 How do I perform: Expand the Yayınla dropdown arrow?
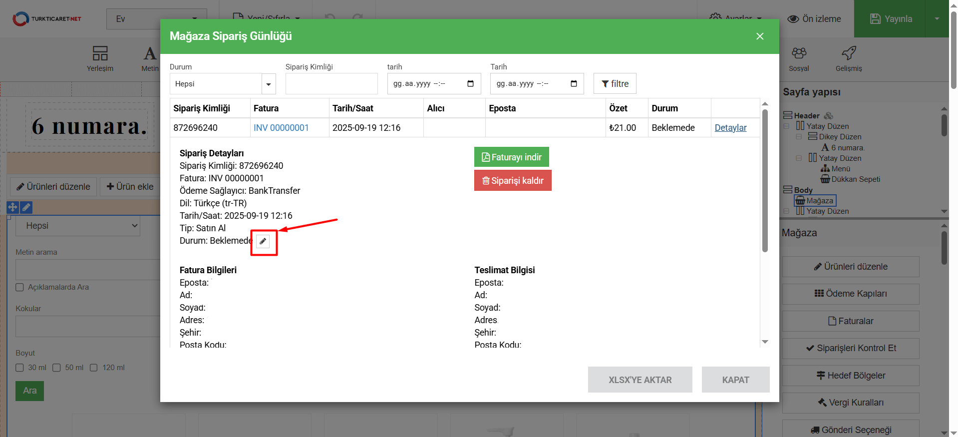tap(937, 19)
